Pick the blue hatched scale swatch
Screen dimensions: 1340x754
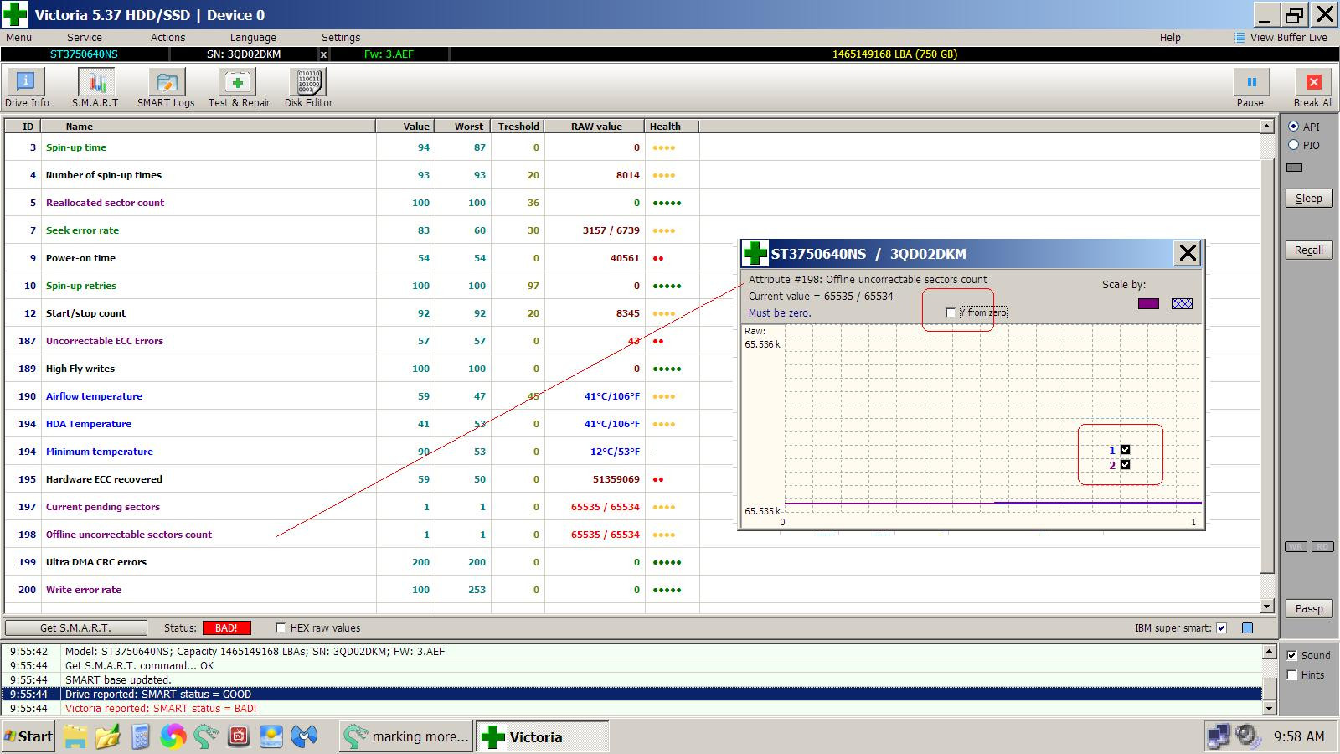1182,303
